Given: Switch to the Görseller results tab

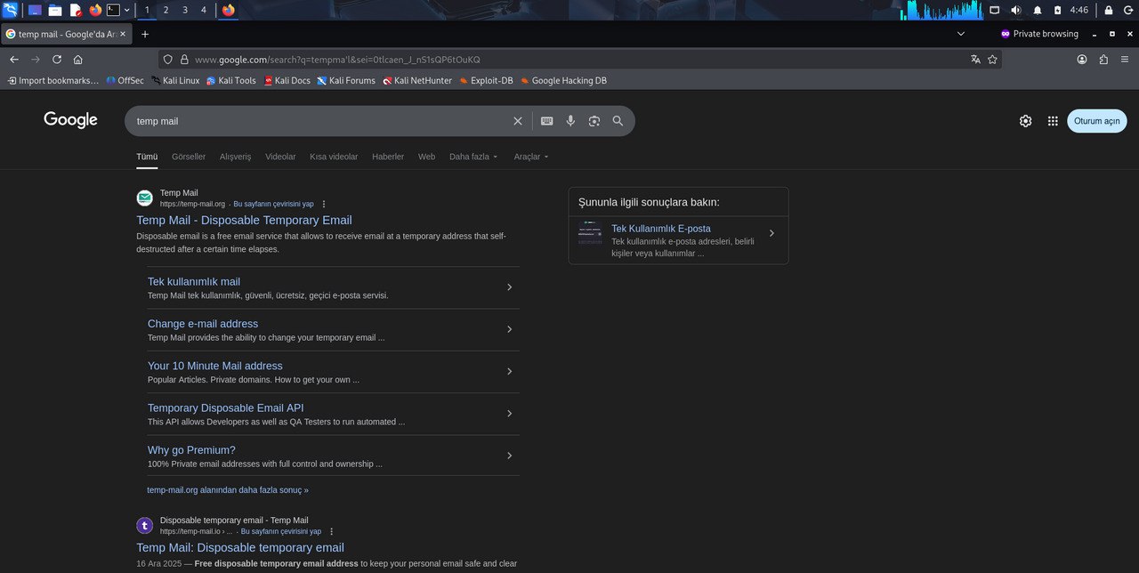Looking at the screenshot, I should (x=189, y=157).
